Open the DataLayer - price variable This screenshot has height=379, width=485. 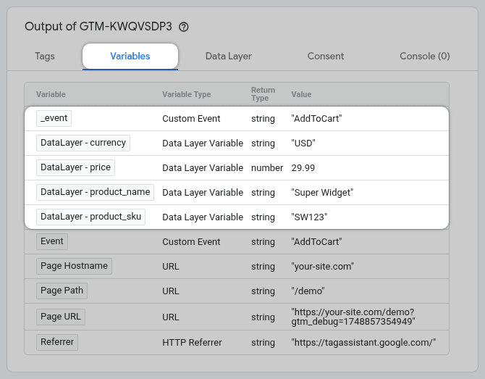(x=75, y=167)
